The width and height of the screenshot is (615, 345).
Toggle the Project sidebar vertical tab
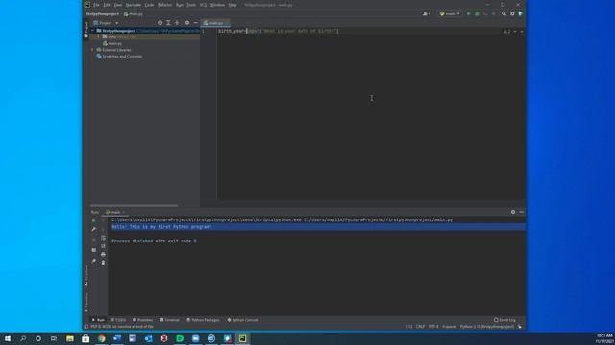(x=86, y=30)
